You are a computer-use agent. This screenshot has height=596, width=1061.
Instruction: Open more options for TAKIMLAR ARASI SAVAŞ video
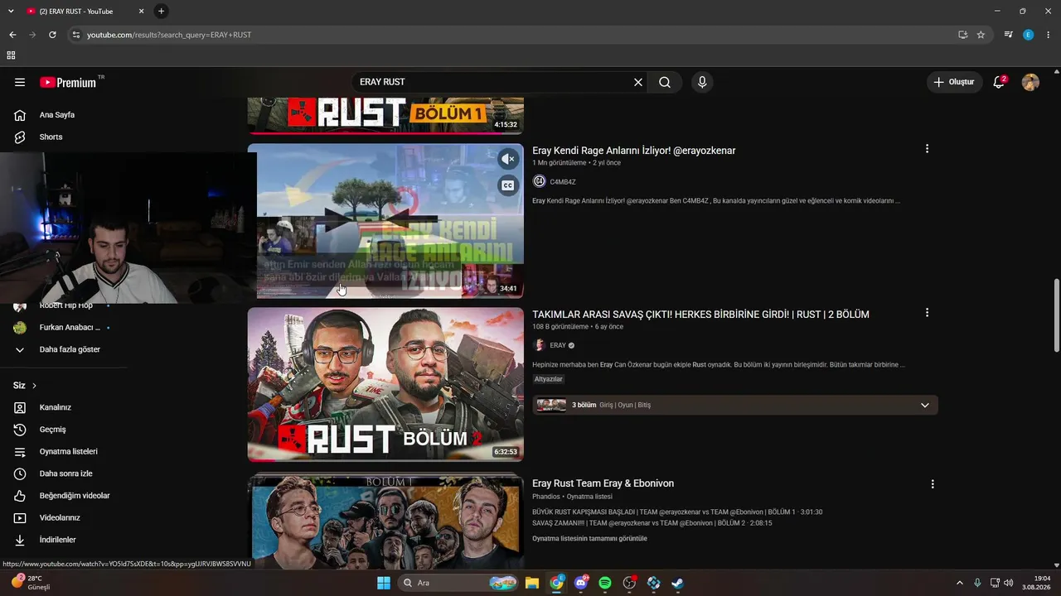click(x=927, y=313)
